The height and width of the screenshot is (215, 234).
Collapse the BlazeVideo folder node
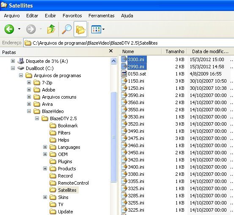29,111
